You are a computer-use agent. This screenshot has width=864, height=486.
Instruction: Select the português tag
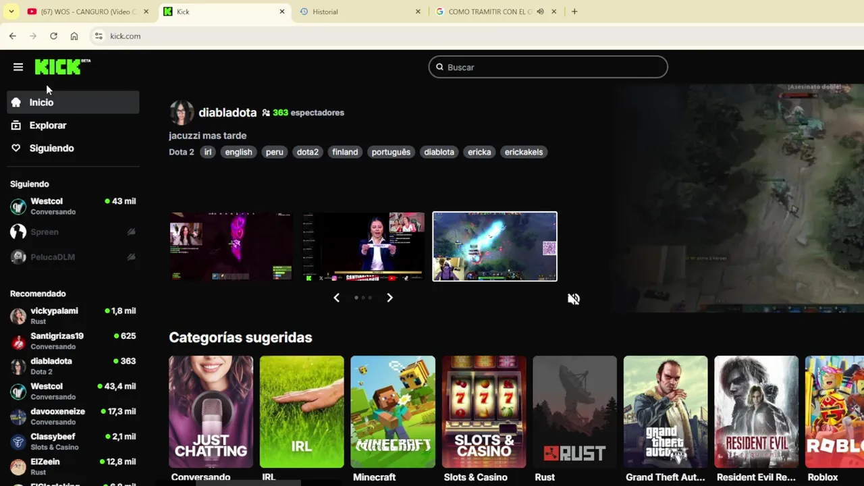click(x=391, y=152)
